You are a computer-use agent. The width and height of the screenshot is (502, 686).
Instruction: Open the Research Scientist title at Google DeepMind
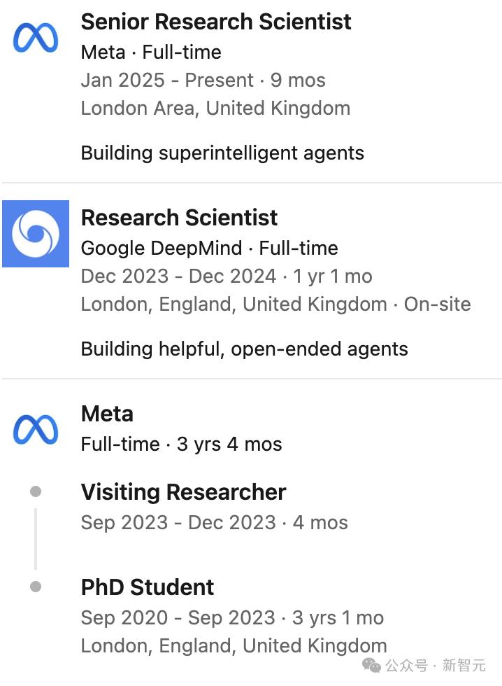pos(179,218)
